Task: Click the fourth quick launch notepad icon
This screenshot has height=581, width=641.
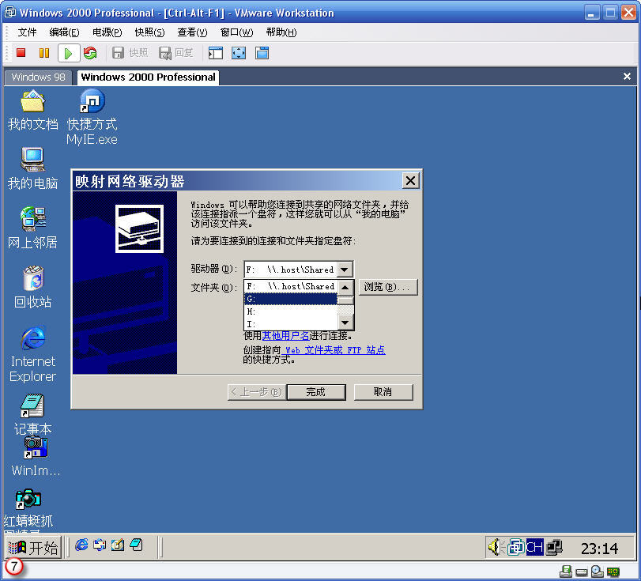Action: 136,545
